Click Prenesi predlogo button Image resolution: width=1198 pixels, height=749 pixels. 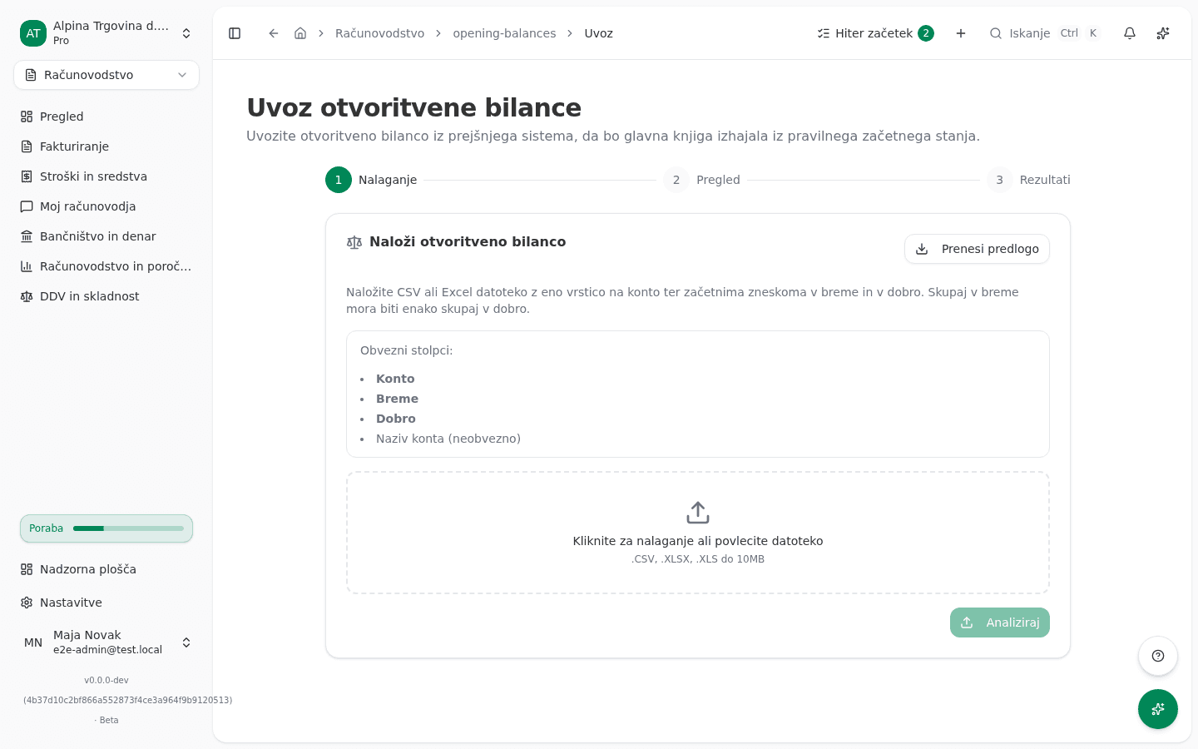pyautogui.click(x=977, y=249)
